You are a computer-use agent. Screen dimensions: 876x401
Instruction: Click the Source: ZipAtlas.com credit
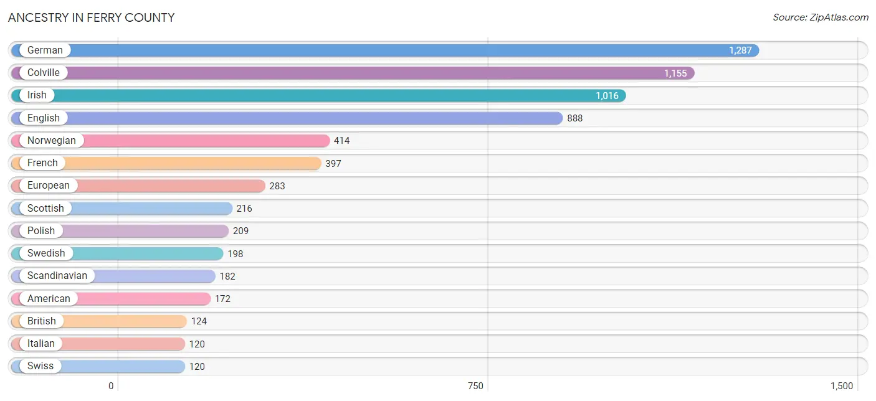pyautogui.click(x=821, y=17)
